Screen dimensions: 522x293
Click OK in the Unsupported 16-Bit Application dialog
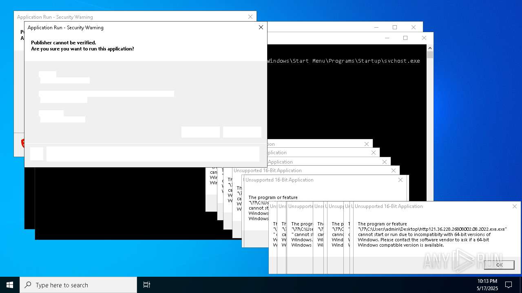point(499,265)
